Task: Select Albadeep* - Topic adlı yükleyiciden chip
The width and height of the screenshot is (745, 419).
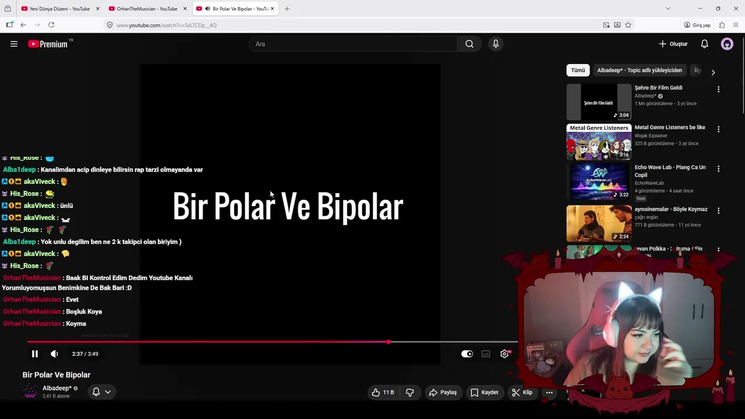Action: [640, 70]
